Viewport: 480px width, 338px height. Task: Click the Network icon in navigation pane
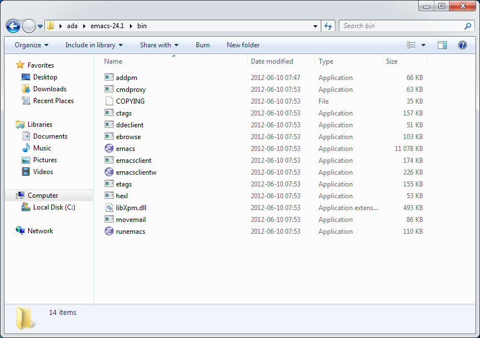click(20, 231)
